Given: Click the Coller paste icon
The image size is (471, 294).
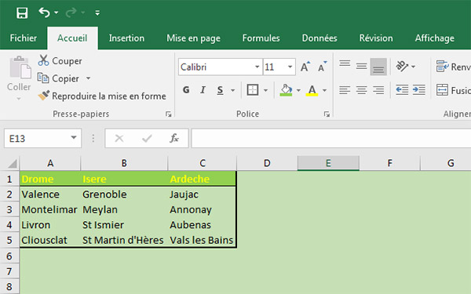Looking at the screenshot, I should click(x=20, y=67).
